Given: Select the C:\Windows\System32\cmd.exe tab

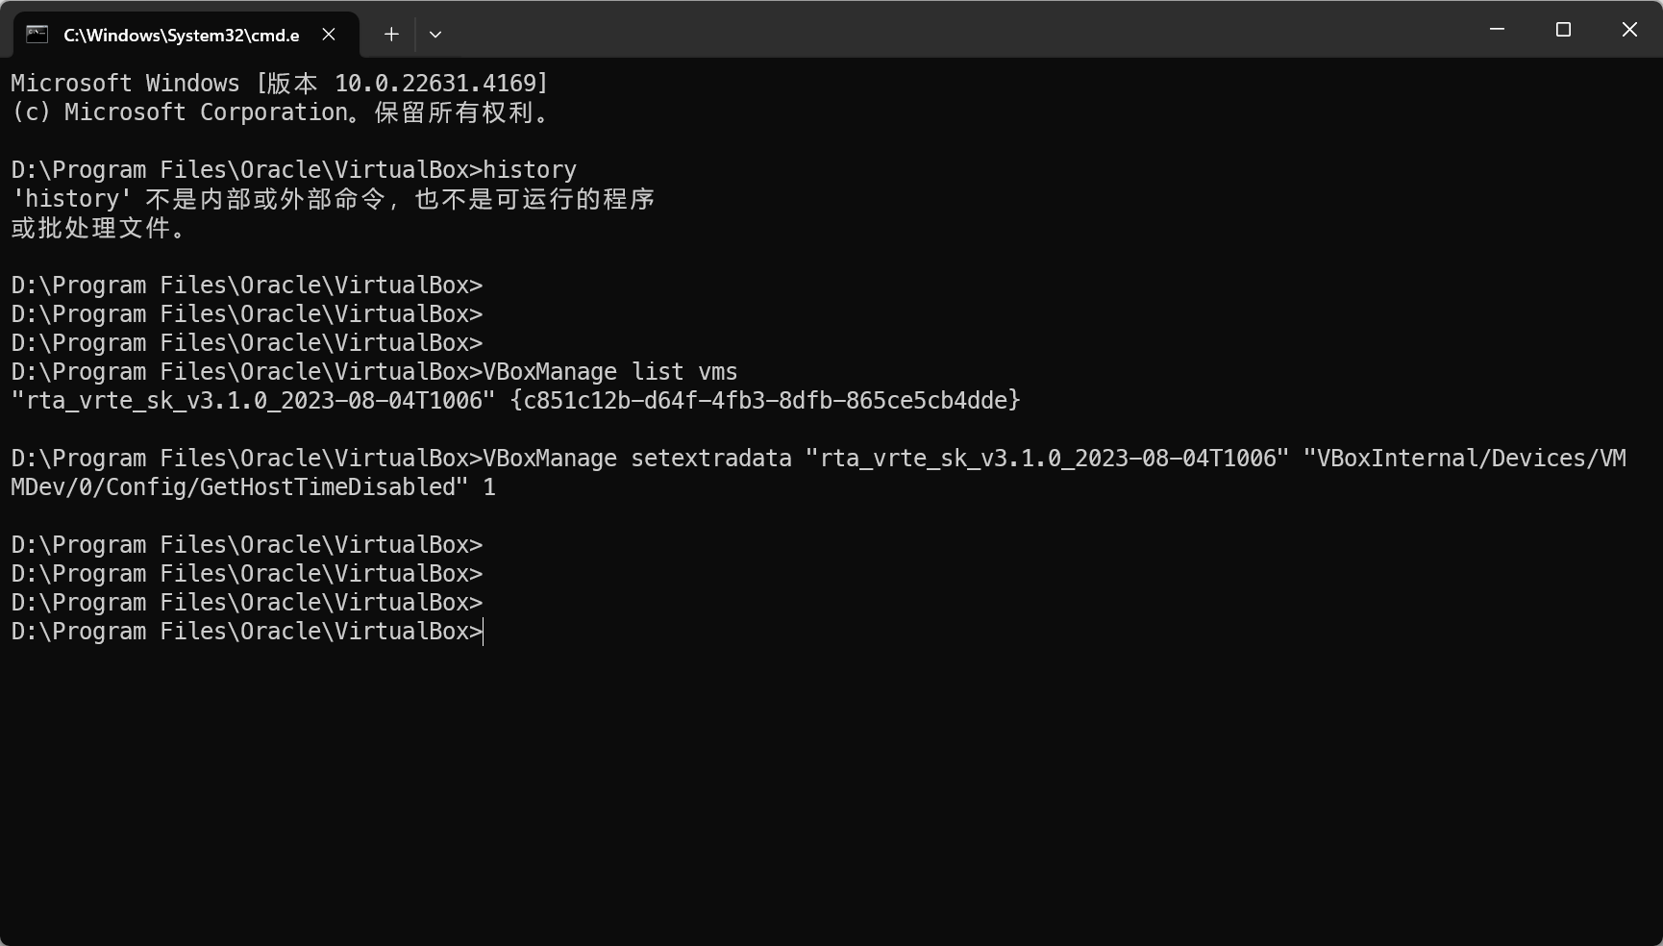Looking at the screenshot, I should coord(181,36).
